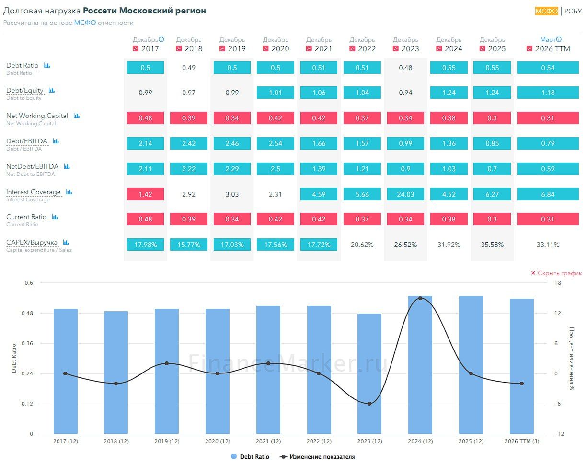Click CAPEX/Выручка value 33.11%
The image size is (587, 466).
(x=548, y=245)
